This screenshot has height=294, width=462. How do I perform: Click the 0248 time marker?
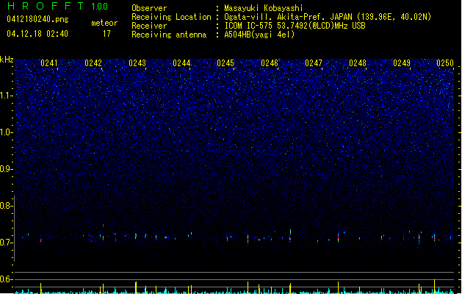pyautogui.click(x=358, y=63)
